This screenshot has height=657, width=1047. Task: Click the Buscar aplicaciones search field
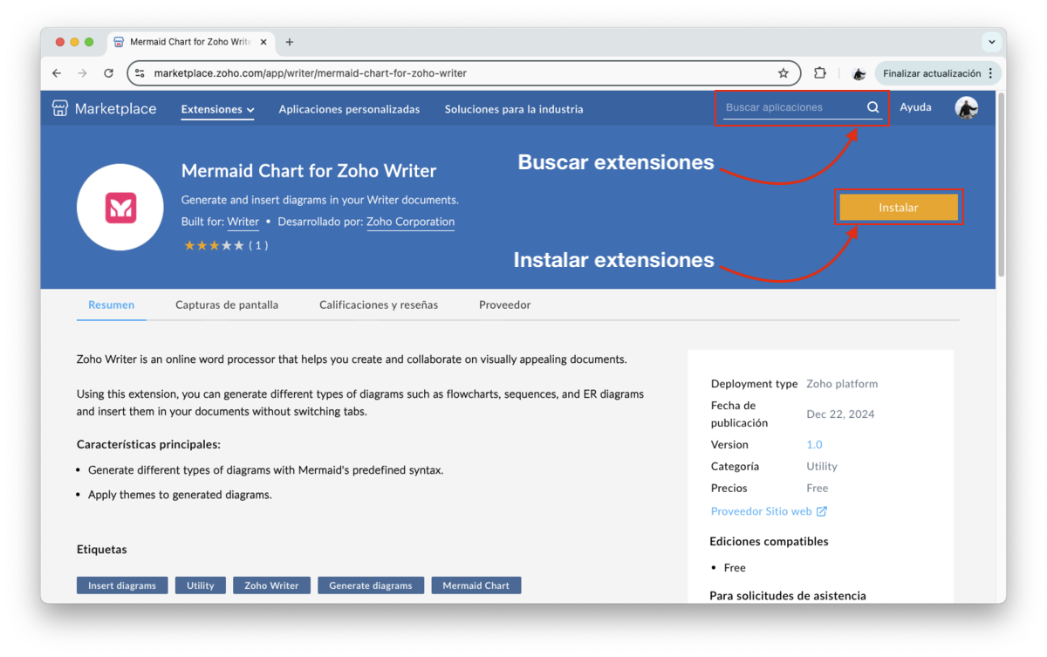[x=791, y=107]
